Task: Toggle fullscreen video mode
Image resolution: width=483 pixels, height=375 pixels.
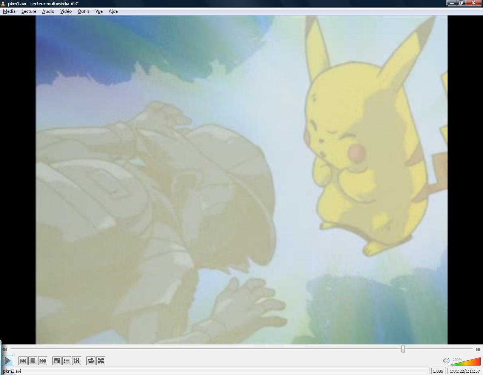Action: click(57, 361)
